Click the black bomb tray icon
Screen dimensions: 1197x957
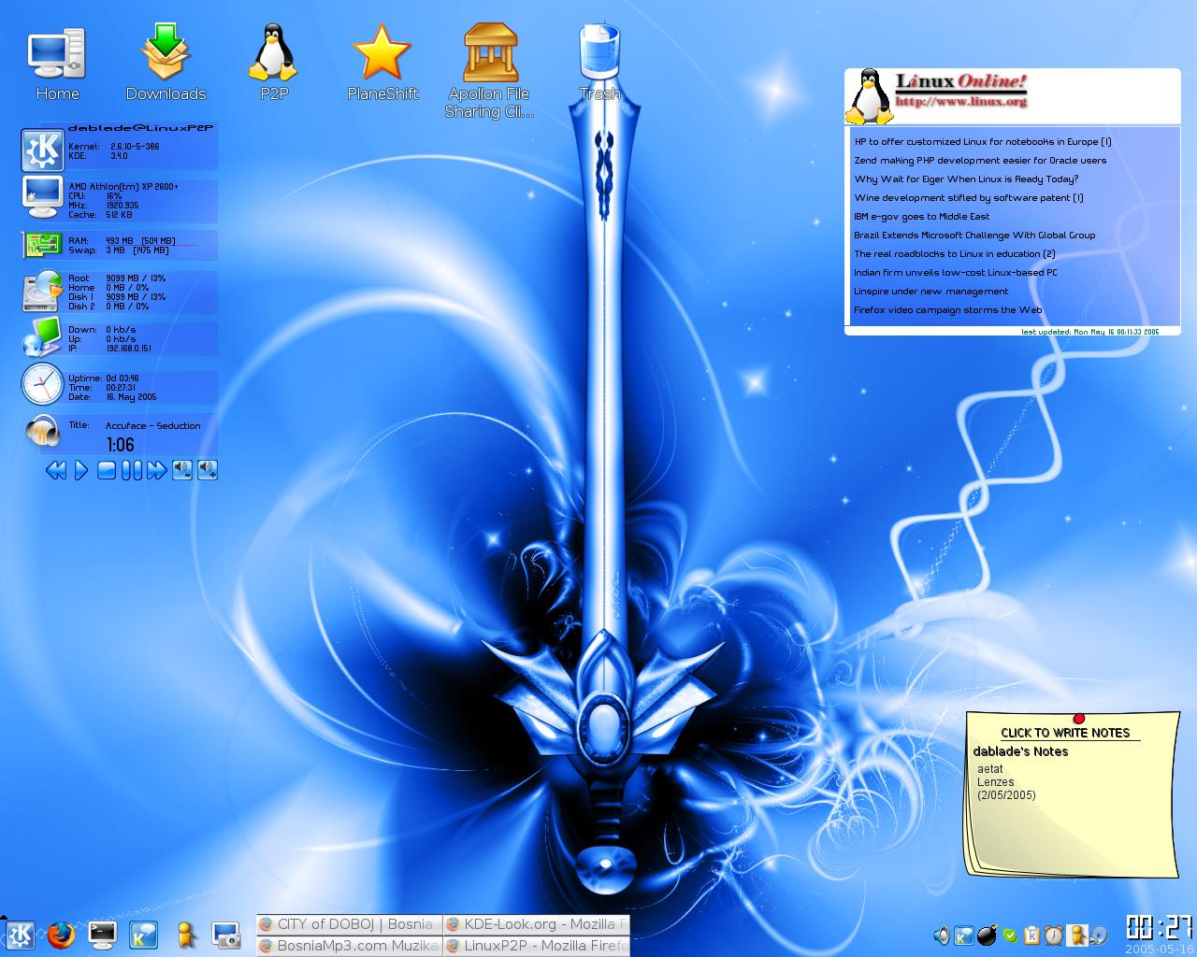point(987,936)
